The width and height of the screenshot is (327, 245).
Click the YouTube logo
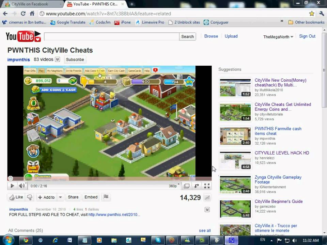(x=23, y=36)
